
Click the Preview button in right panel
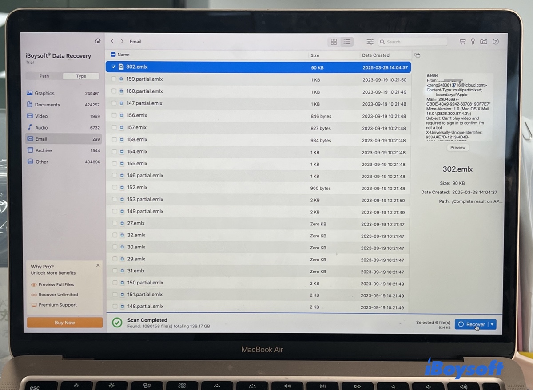click(x=457, y=147)
